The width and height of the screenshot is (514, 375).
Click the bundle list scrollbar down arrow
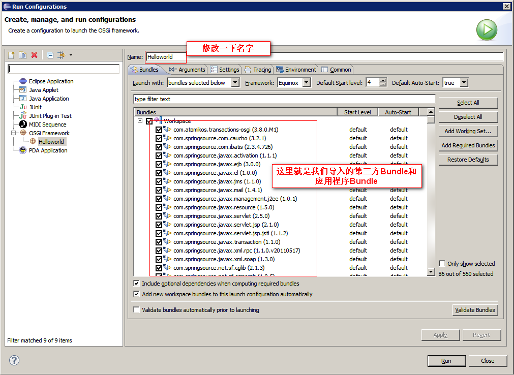pyautogui.click(x=431, y=271)
